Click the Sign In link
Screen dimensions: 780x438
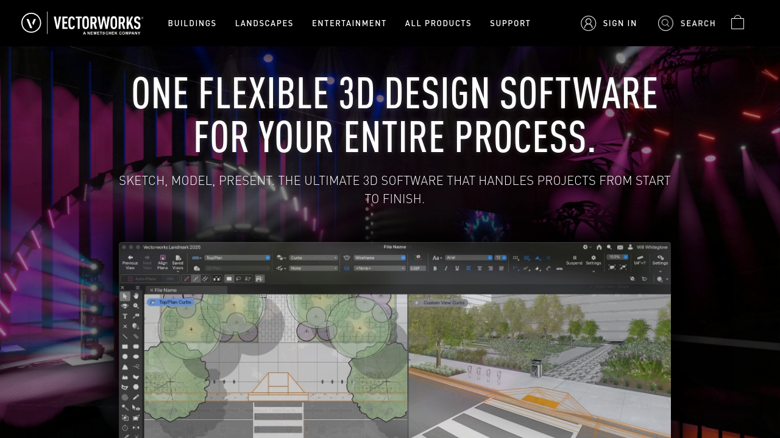609,23
